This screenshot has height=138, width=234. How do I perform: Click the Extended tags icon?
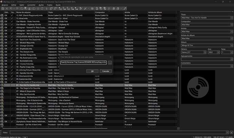tap(92, 8)
